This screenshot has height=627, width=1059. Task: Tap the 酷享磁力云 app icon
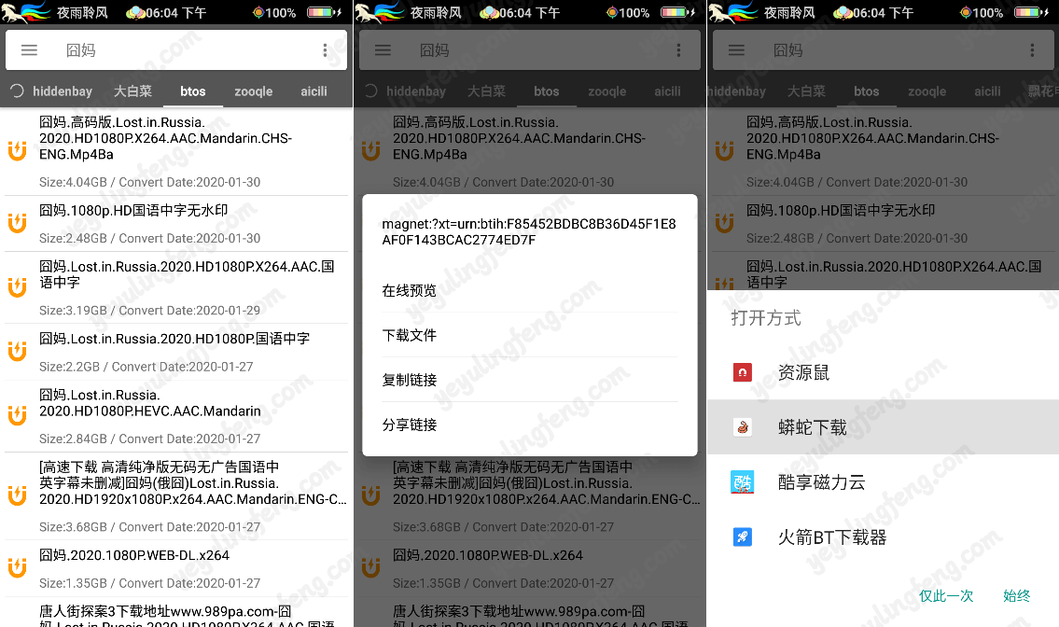coord(742,482)
